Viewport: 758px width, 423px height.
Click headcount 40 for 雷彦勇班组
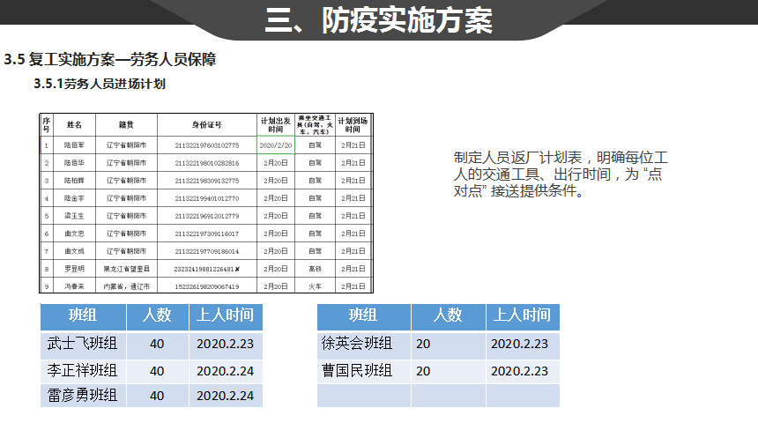(x=157, y=396)
